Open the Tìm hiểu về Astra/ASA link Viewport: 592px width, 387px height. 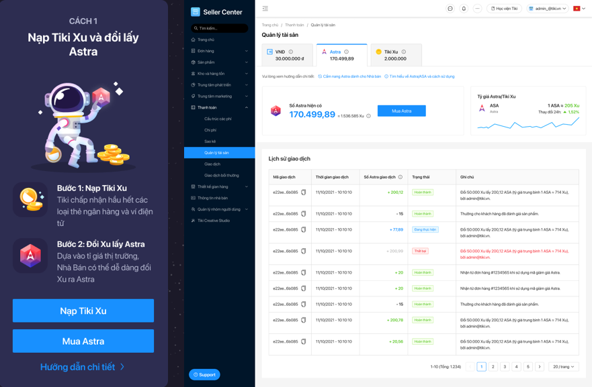point(419,76)
